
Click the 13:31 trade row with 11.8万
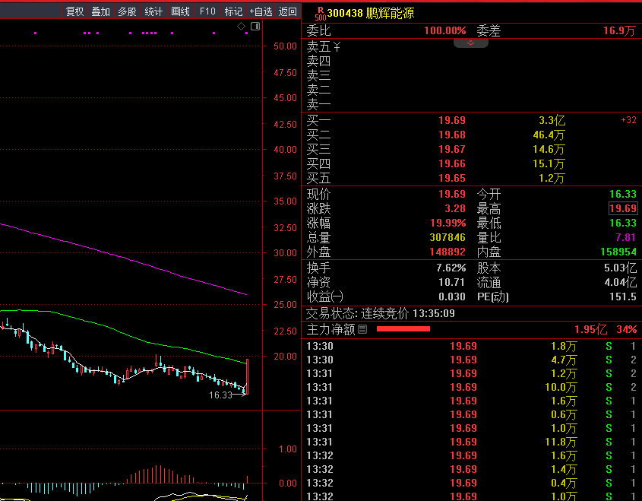pos(471,442)
